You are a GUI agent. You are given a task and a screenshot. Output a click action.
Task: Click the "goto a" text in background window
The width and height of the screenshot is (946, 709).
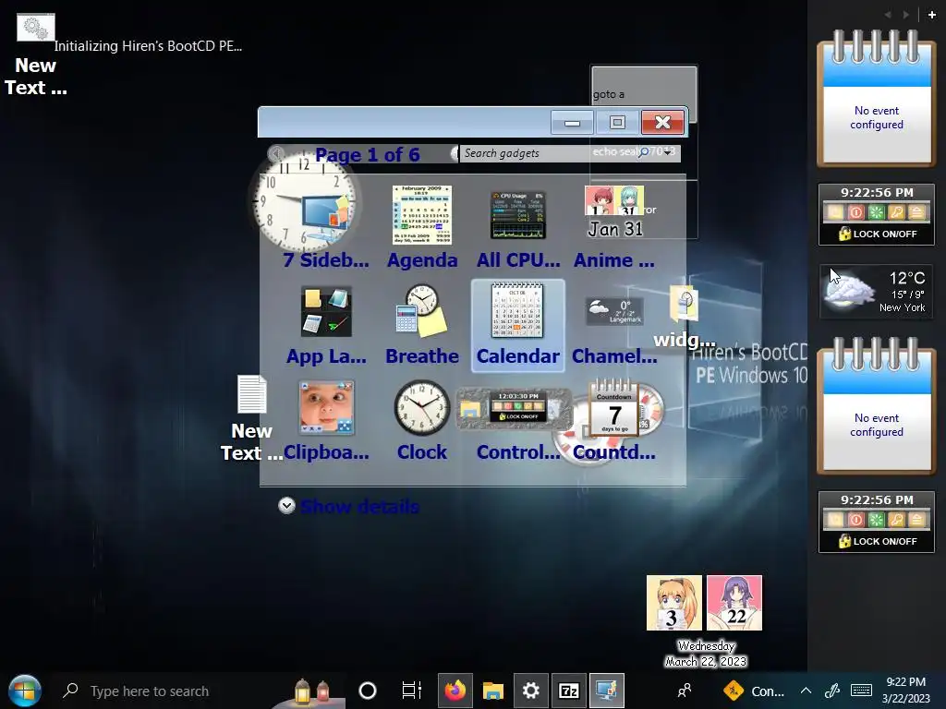(x=609, y=94)
